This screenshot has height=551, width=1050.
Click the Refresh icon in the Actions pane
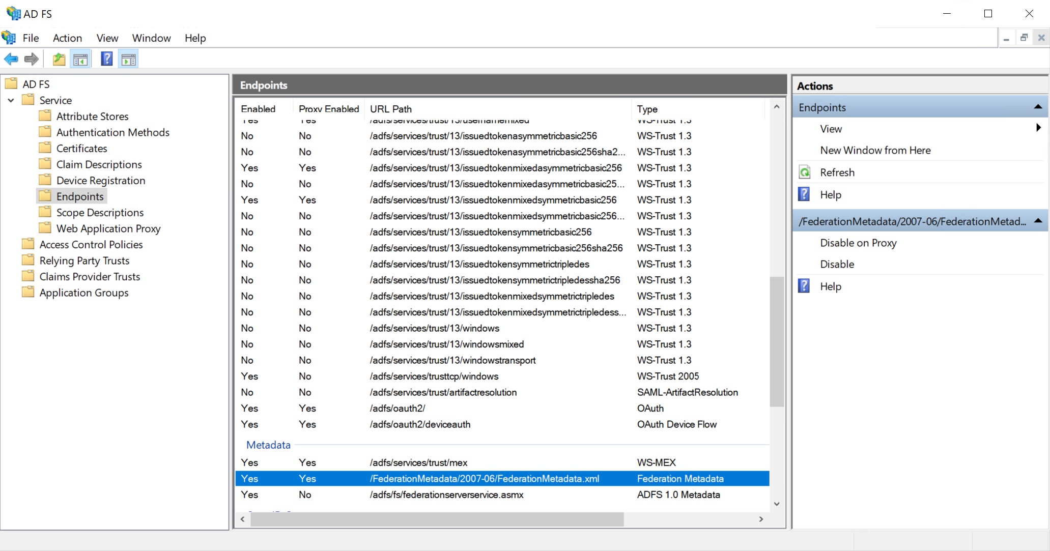(x=804, y=172)
